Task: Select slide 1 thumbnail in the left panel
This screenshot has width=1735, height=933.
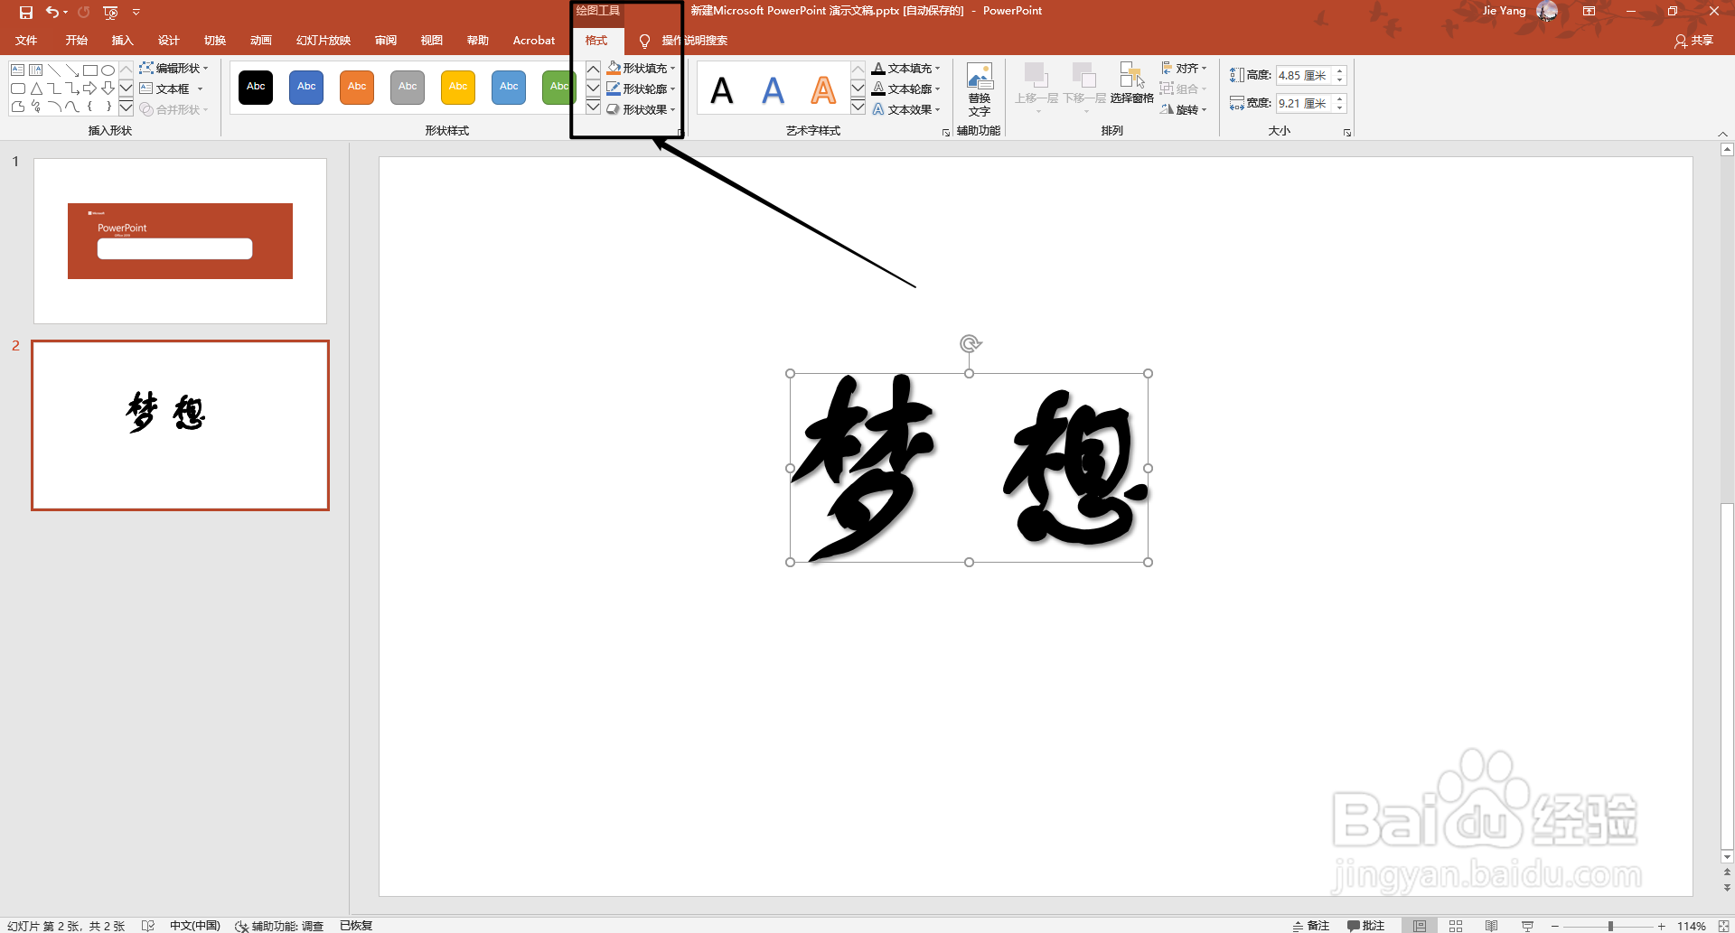Action: click(x=180, y=240)
